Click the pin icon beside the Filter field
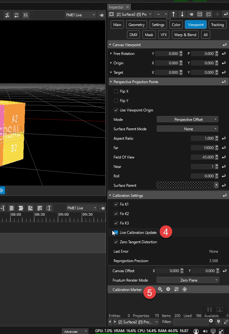The height and width of the screenshot is (334, 229). pyautogui.click(x=219, y=322)
